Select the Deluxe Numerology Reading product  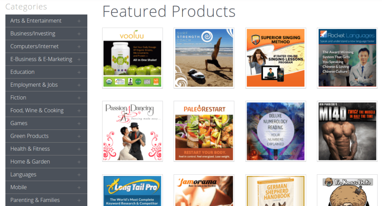click(276, 131)
